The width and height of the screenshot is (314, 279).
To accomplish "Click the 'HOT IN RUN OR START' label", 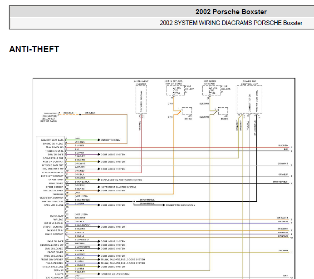I will point(210,82).
